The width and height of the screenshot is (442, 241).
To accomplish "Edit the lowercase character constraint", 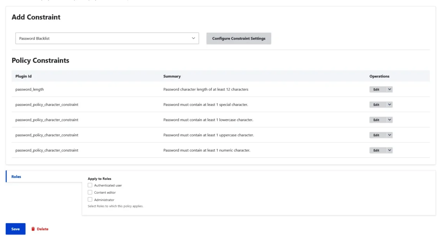I will (376, 120).
